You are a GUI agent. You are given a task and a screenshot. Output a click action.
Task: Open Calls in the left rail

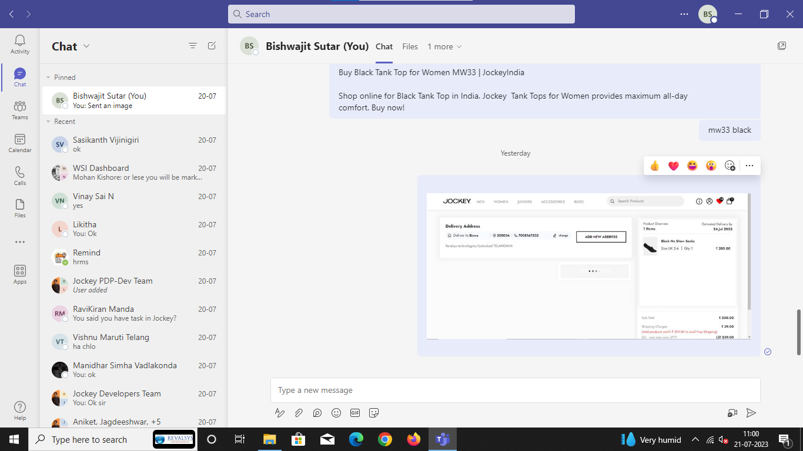tap(20, 176)
